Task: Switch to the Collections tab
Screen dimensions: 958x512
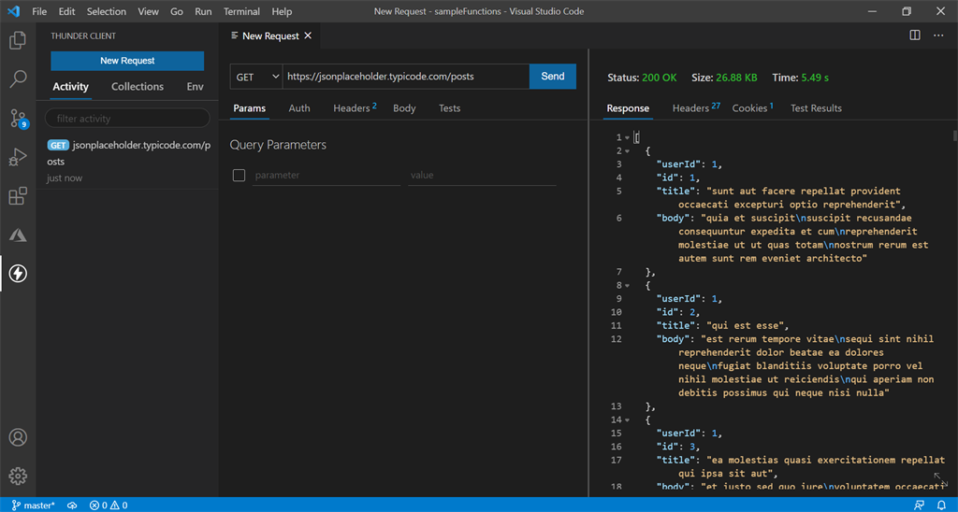Action: 138,87
